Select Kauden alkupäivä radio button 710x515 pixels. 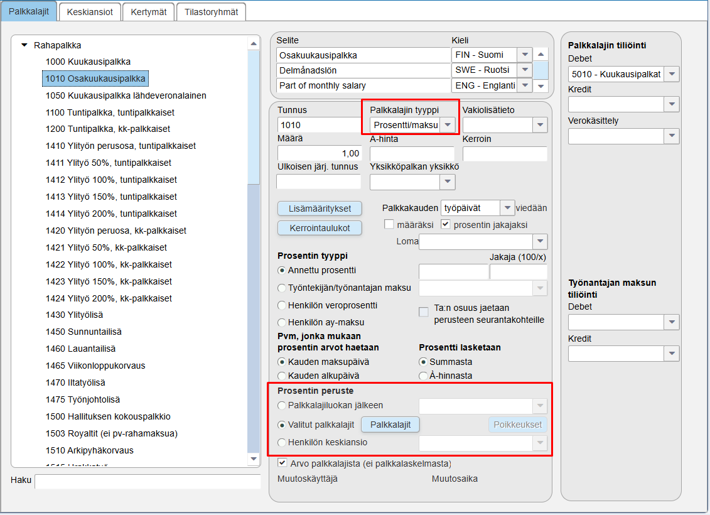pyautogui.click(x=282, y=376)
